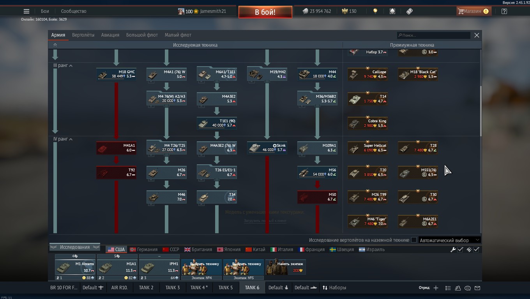This screenshot has height=299, width=530.
Task: Collapse the III ранг section
Action: (71, 66)
